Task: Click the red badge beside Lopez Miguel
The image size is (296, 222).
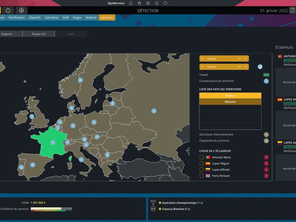Action: click(x=266, y=163)
